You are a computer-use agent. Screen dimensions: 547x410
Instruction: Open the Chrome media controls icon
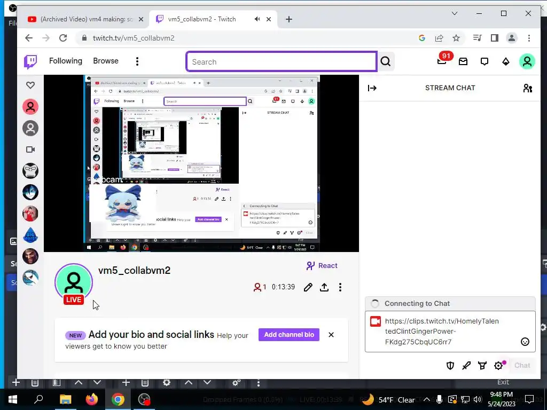pos(477,38)
